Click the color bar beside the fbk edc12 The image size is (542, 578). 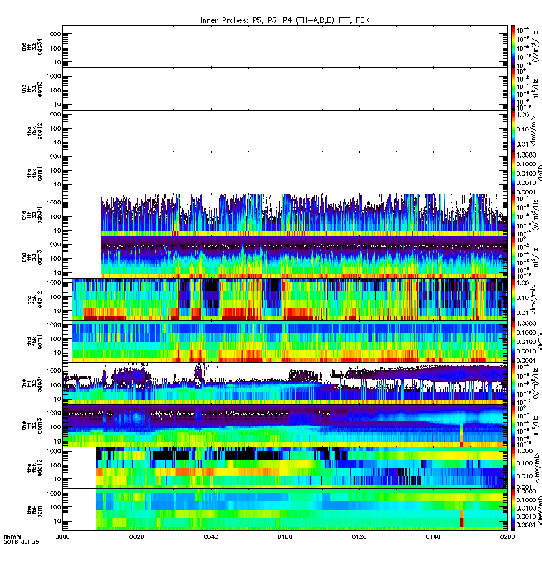point(513,467)
